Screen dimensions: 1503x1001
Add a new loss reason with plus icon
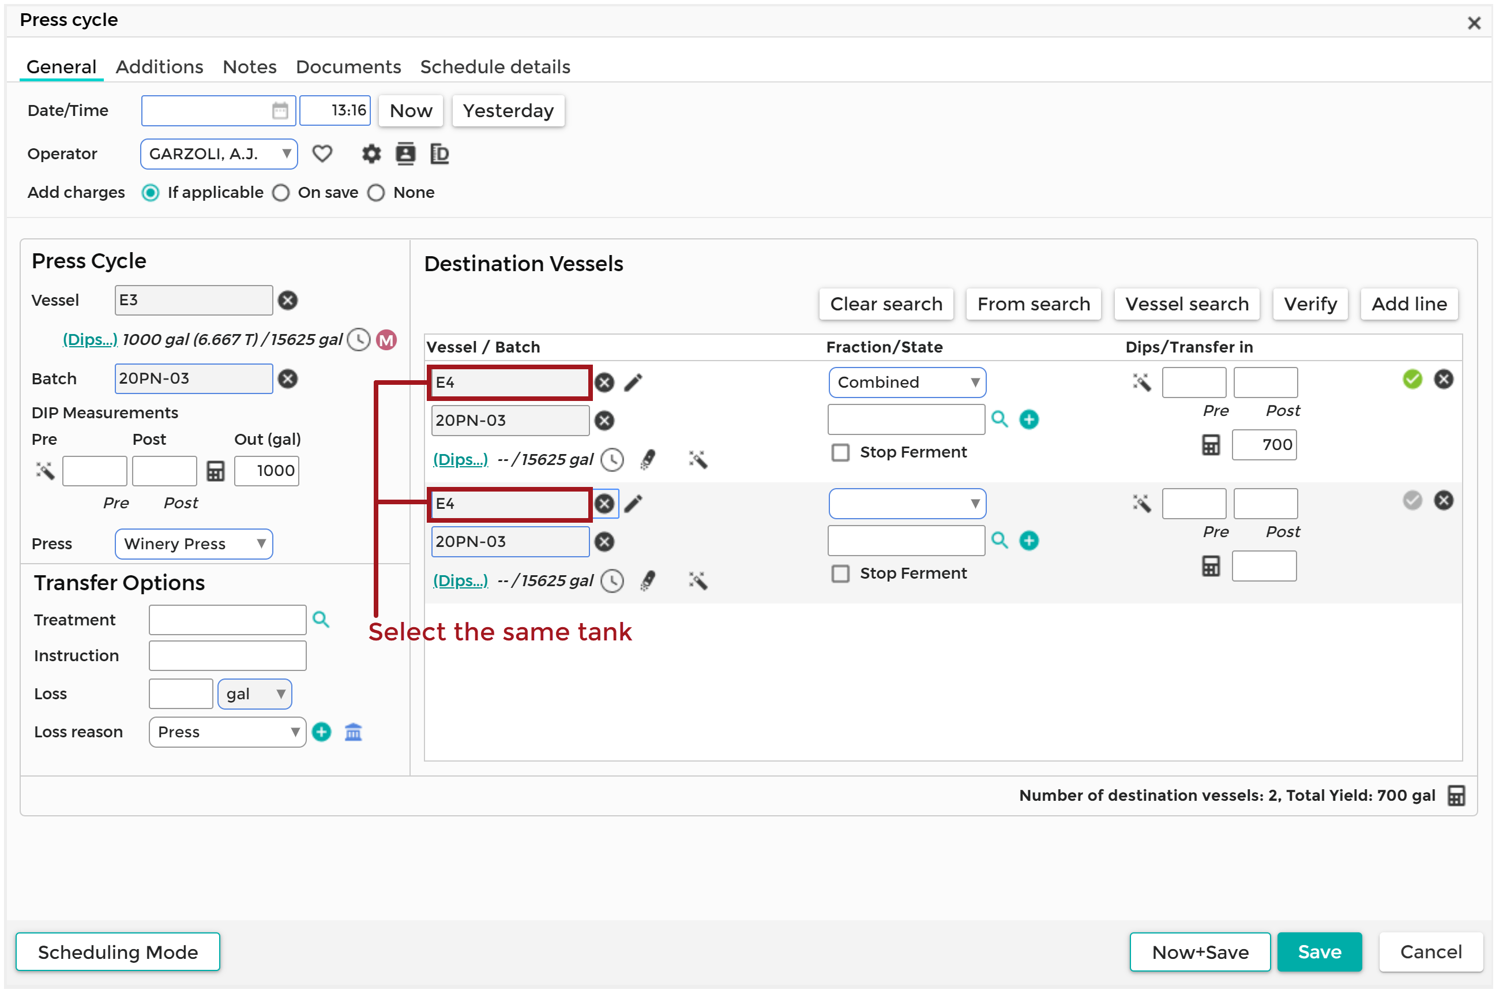321,732
